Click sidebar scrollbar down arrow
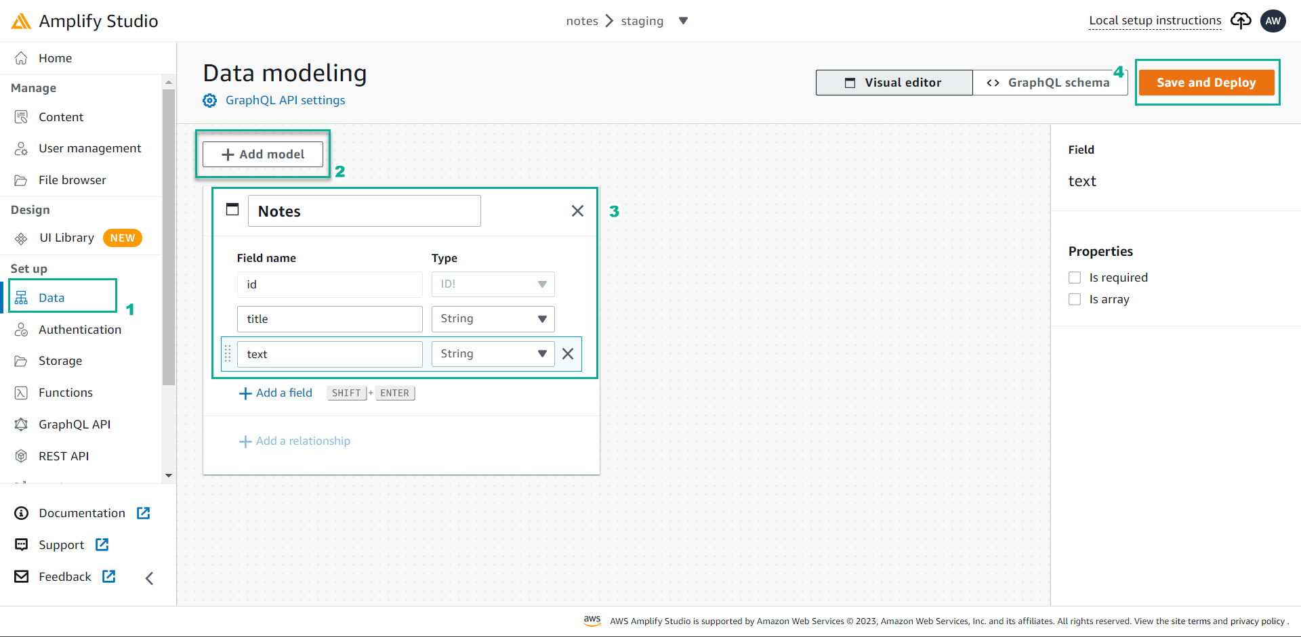This screenshot has width=1301, height=637. coord(169,476)
